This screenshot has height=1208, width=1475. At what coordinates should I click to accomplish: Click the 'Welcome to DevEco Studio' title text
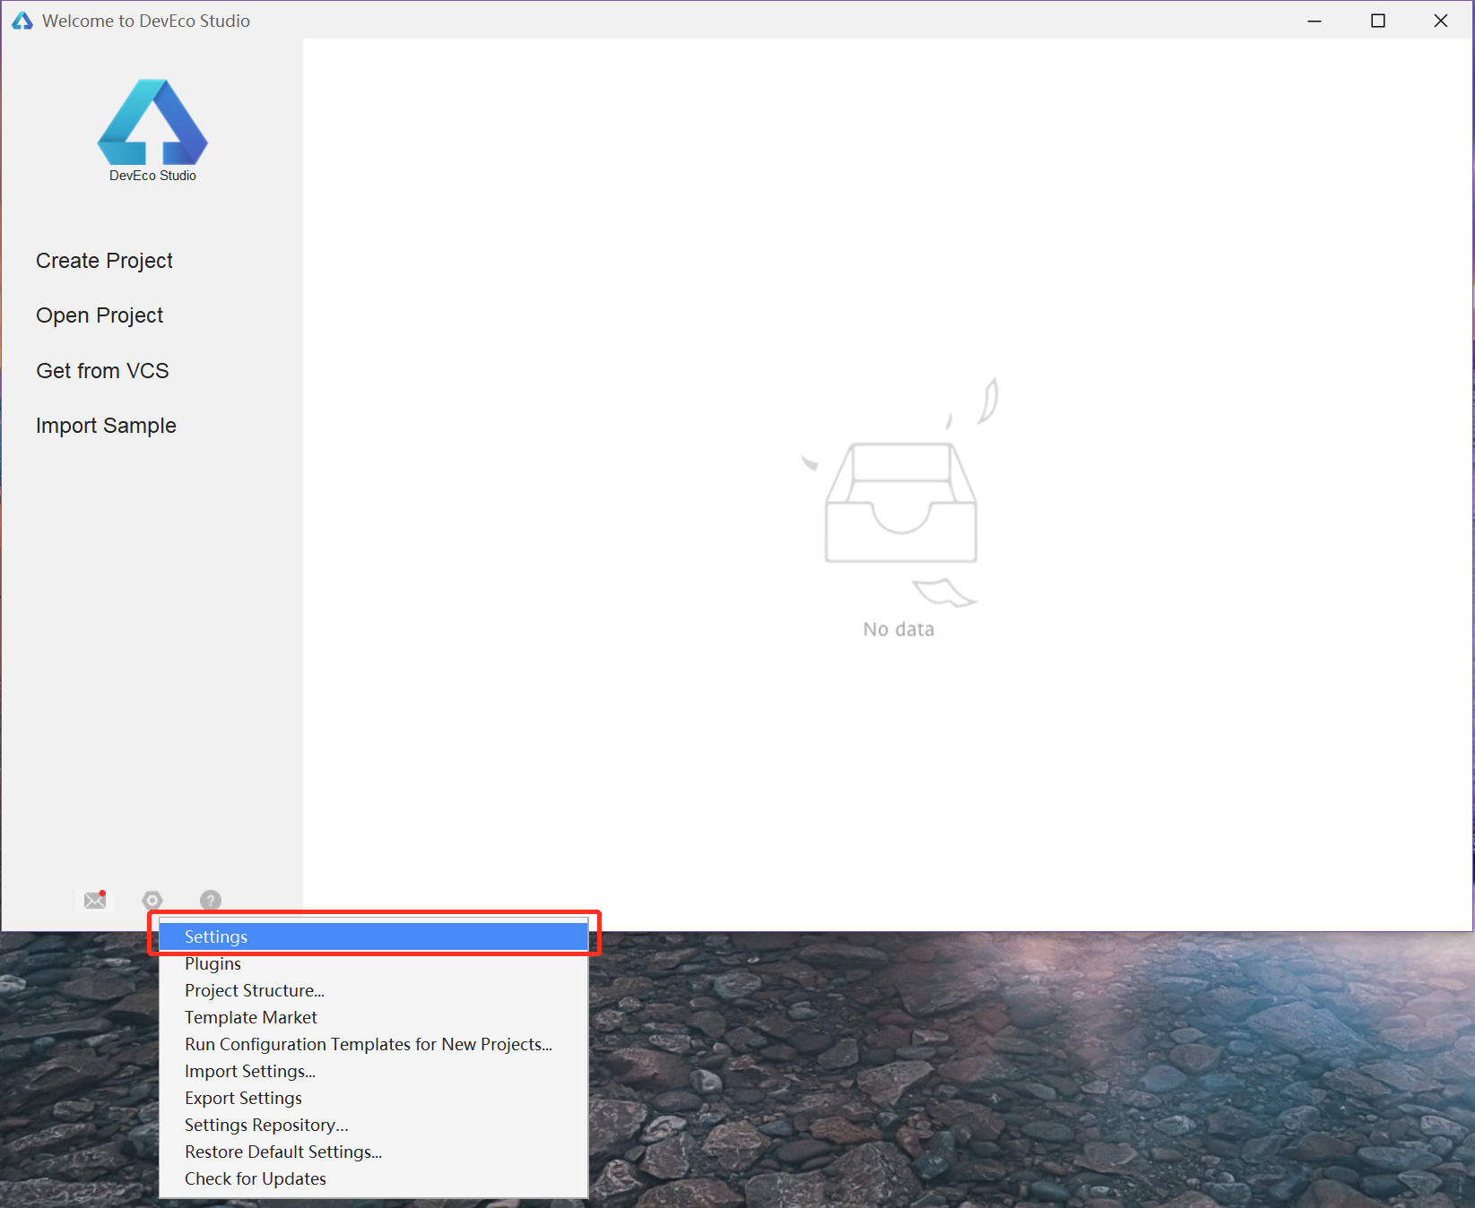[x=146, y=21]
